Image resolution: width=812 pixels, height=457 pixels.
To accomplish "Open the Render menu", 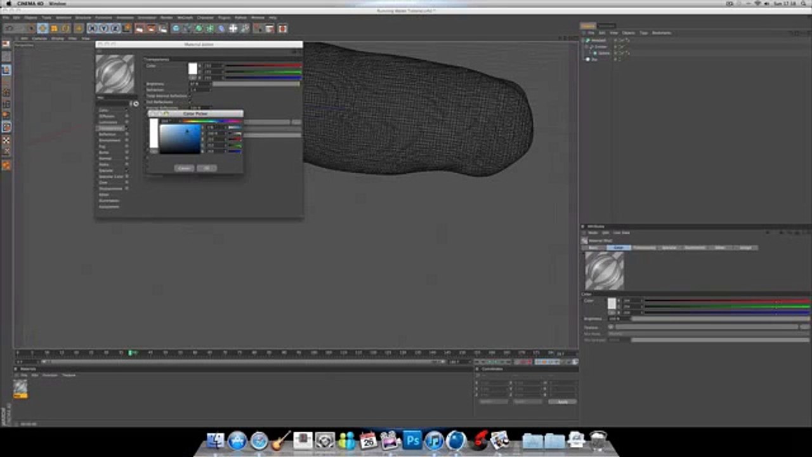I will point(167,17).
